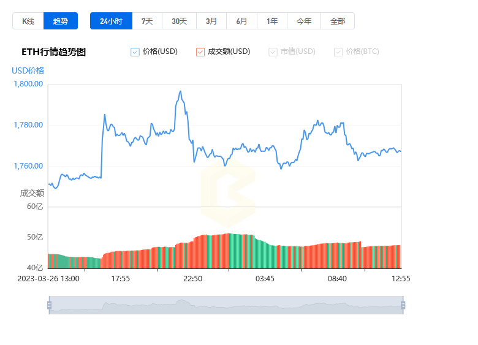Show 全部 historical data

[x=338, y=21]
